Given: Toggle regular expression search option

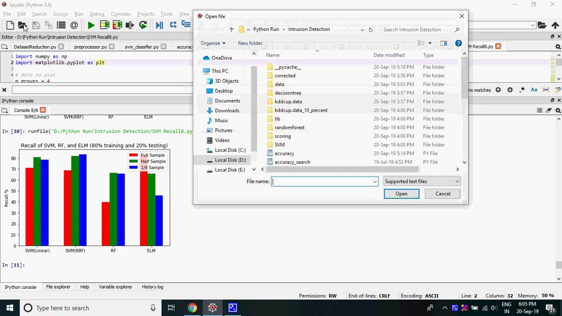Looking at the screenshot, I should (x=522, y=90).
